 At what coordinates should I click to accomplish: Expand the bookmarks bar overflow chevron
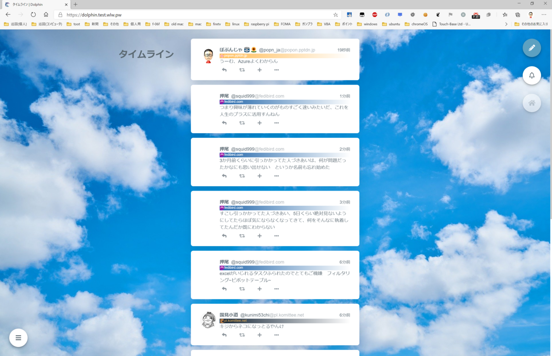click(506, 24)
